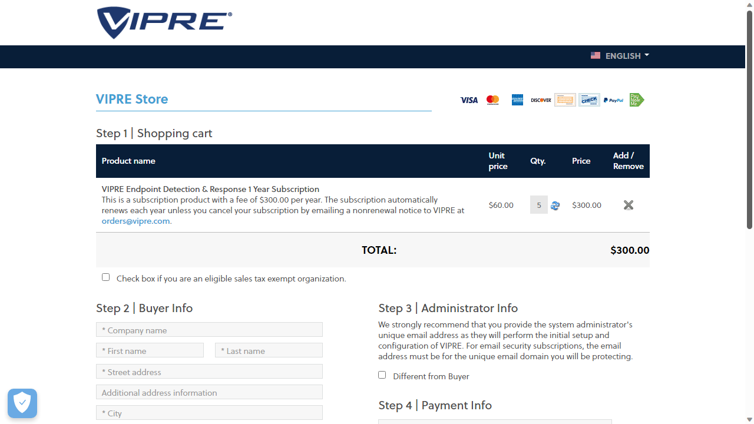Viewport: 754px width, 424px height.
Task: Click the TOTAL: label
Action: [x=379, y=250]
